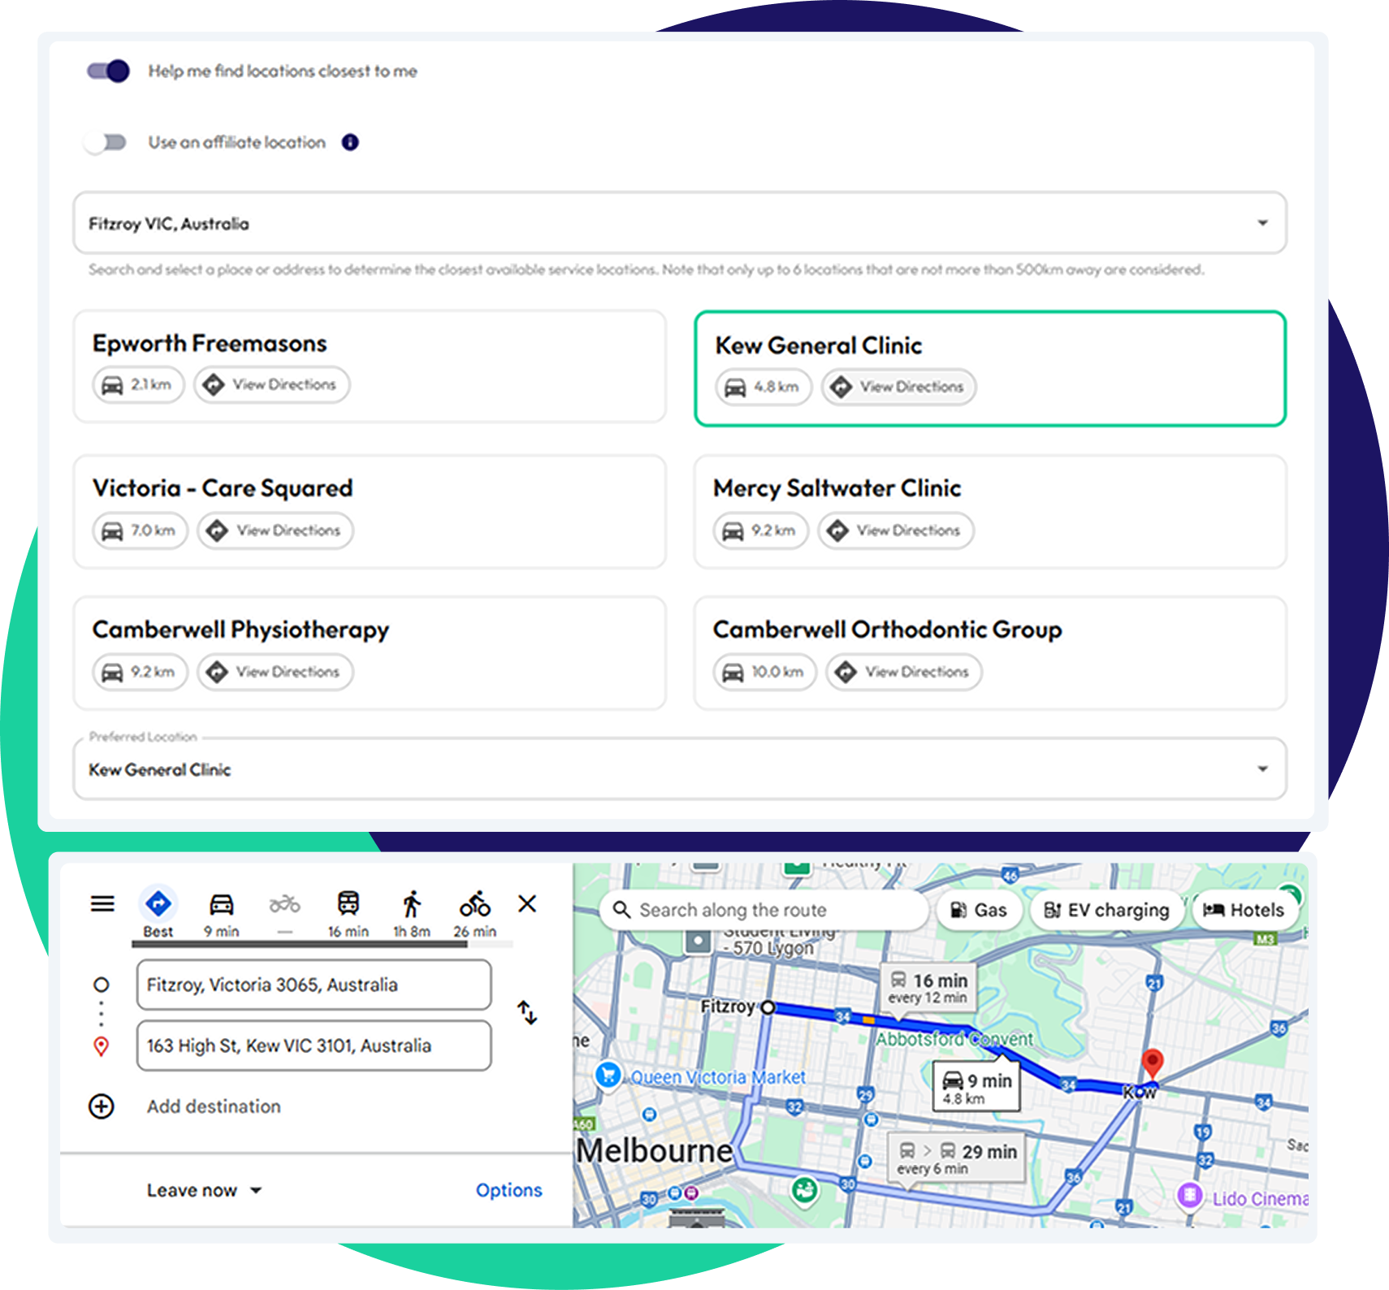Image resolution: width=1389 pixels, height=1290 pixels.
Task: Click the magnifier icon in route search
Action: pyautogui.click(x=621, y=910)
